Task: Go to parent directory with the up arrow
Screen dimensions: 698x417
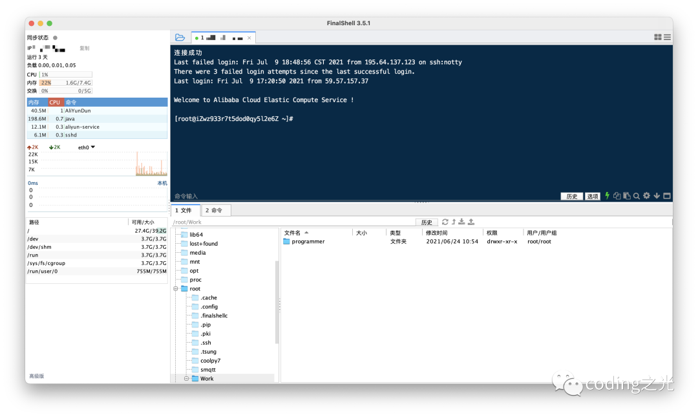Action: 454,222
